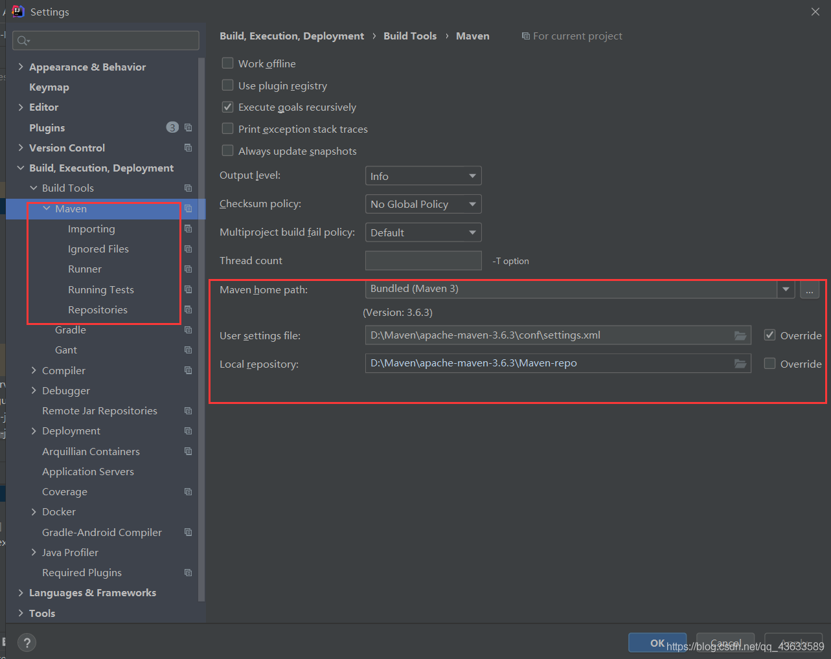Click the search magnifier icon in settings search
Screen dimensions: 831x659
[x=23, y=40]
